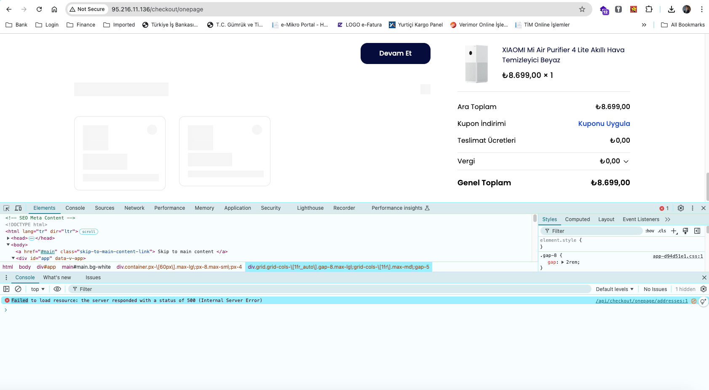Click the scroll badge on html node
This screenshot has height=390, width=709.
88,232
